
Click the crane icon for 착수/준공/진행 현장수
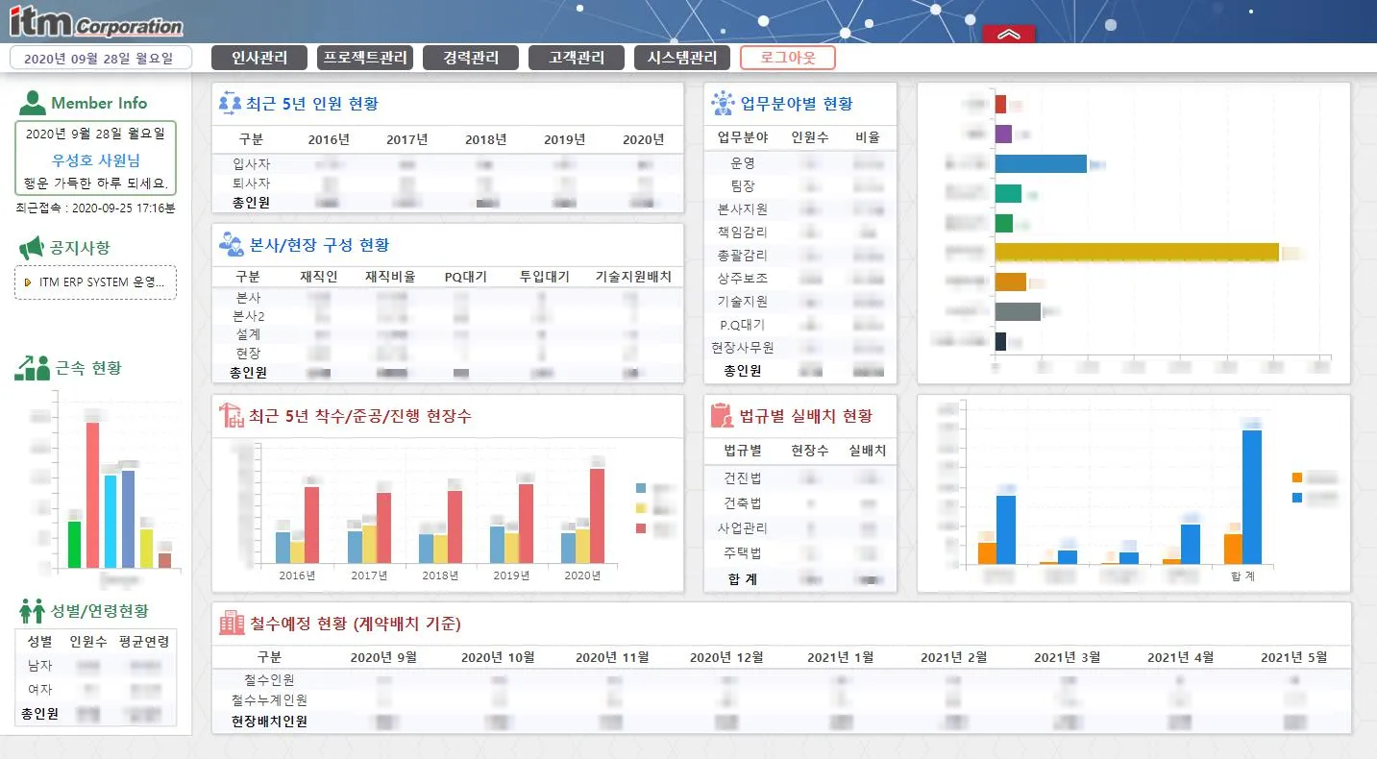(232, 415)
